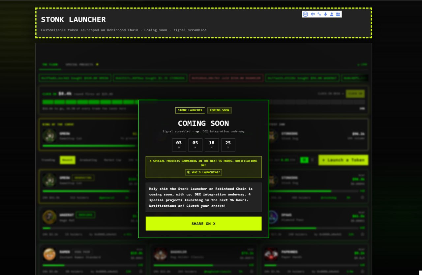Open the user account icon in input toolbar
422x275 pixels.
click(332, 14)
